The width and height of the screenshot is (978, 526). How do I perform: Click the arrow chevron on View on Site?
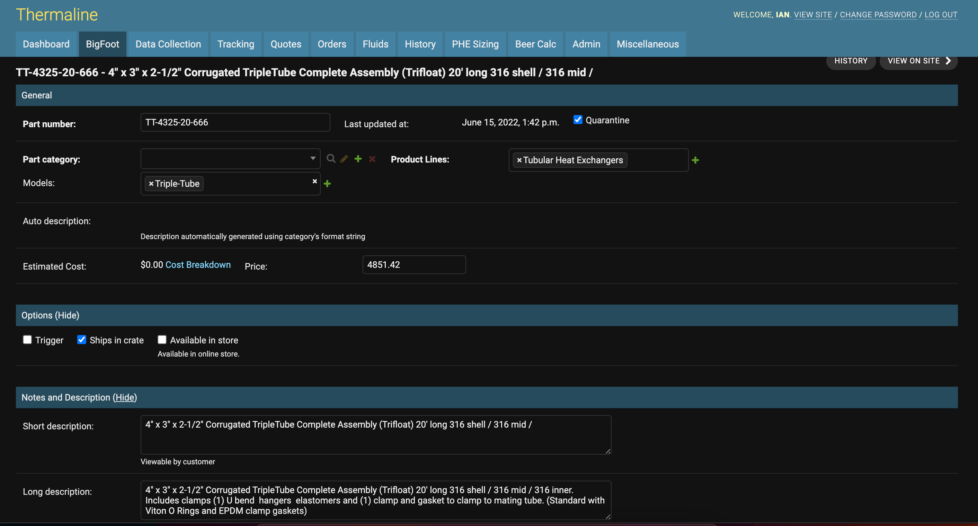click(948, 61)
